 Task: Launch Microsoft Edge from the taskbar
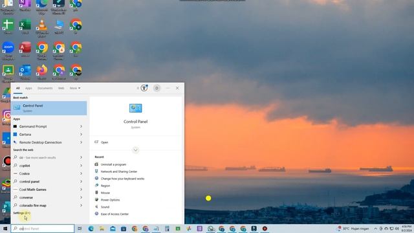pyautogui.click(x=91, y=228)
